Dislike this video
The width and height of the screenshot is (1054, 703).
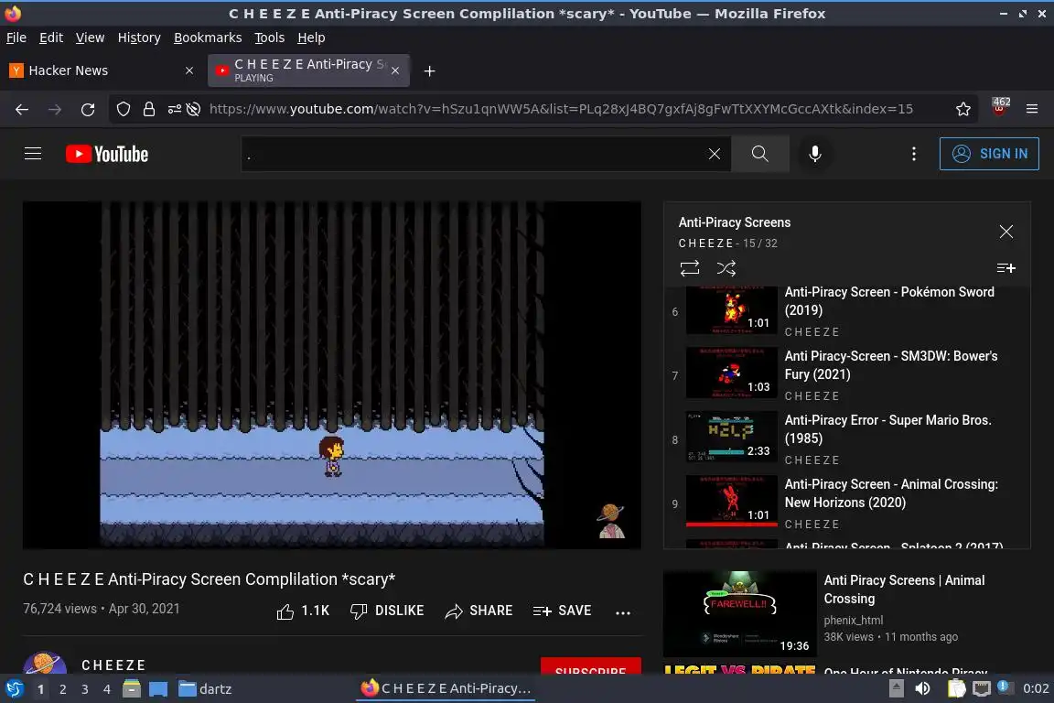386,611
